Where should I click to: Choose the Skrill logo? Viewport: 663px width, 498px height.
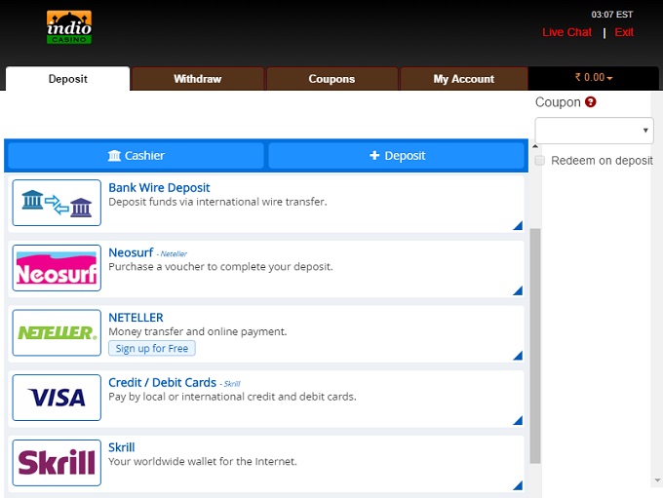[x=57, y=462]
